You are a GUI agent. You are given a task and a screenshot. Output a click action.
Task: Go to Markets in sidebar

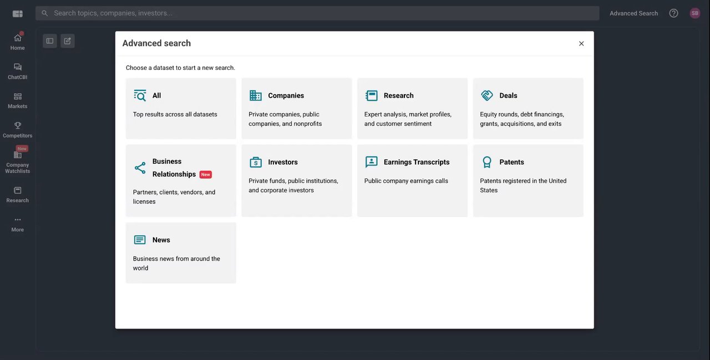17,100
